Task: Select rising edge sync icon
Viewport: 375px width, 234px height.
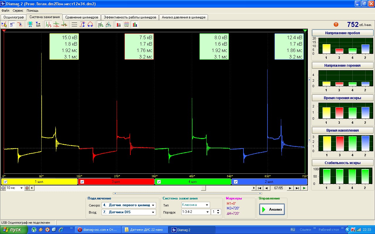Action: [x=12, y=25]
